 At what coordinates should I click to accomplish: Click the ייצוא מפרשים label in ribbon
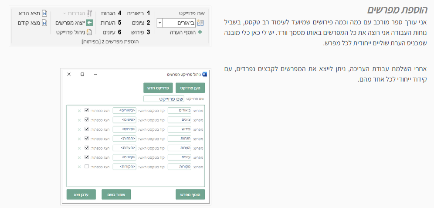70,23
